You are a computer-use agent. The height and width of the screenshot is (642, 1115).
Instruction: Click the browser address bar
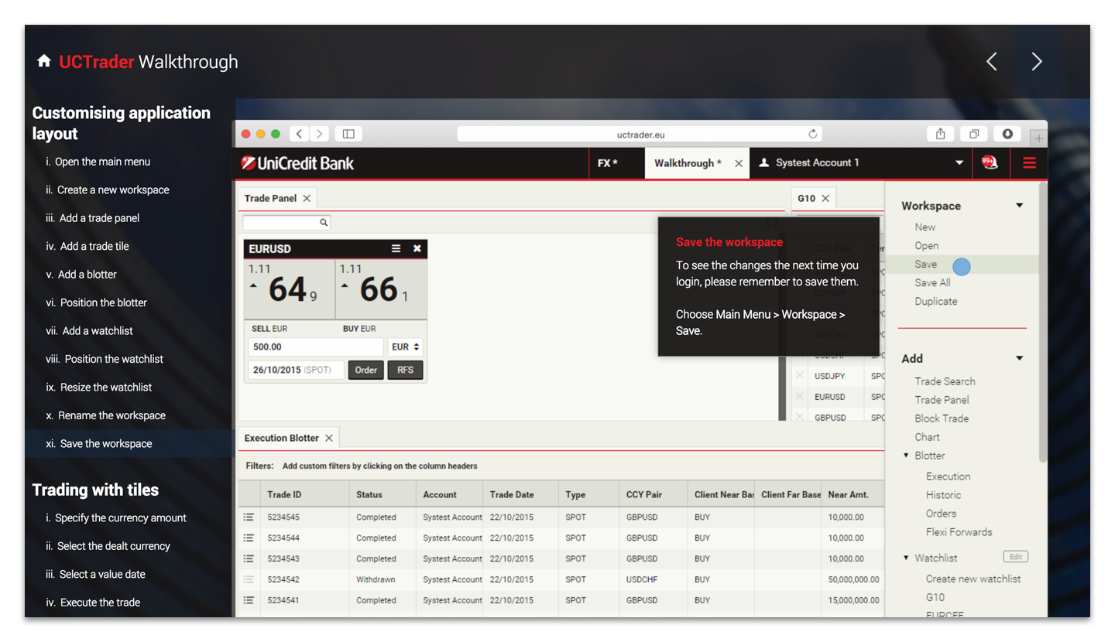click(640, 134)
